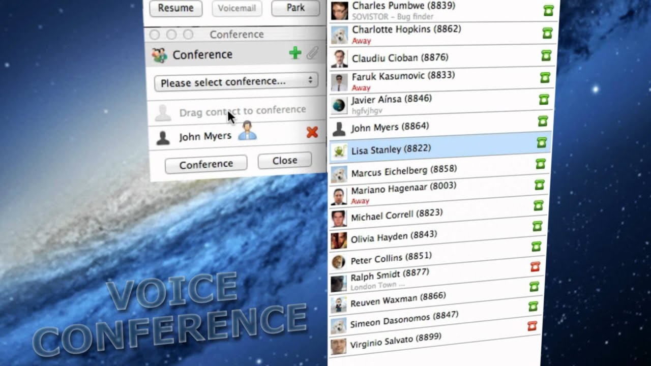This screenshot has height=366, width=651.
Task: Click the Close button in Conference window
Action: pyautogui.click(x=284, y=160)
